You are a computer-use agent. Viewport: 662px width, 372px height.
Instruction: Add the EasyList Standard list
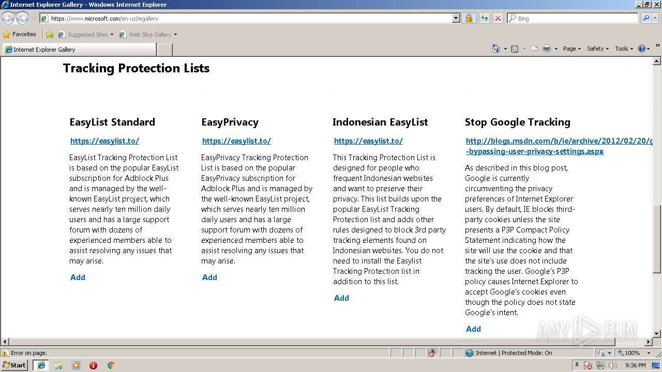78,277
